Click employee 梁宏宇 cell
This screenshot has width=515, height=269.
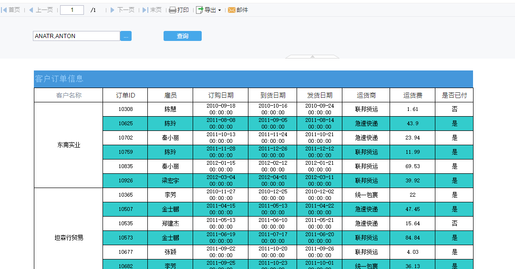point(170,181)
